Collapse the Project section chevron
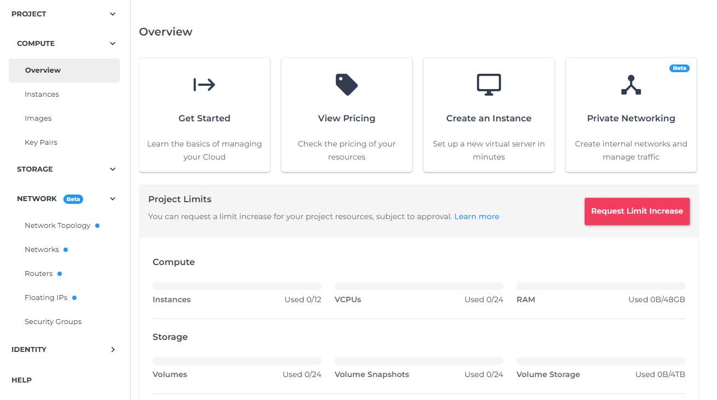Viewport: 717px width, 400px height. (x=113, y=14)
